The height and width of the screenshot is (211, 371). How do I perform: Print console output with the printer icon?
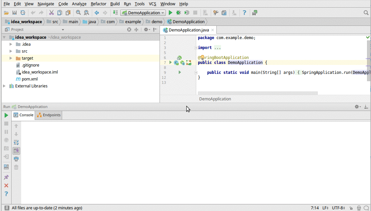(x=16, y=159)
